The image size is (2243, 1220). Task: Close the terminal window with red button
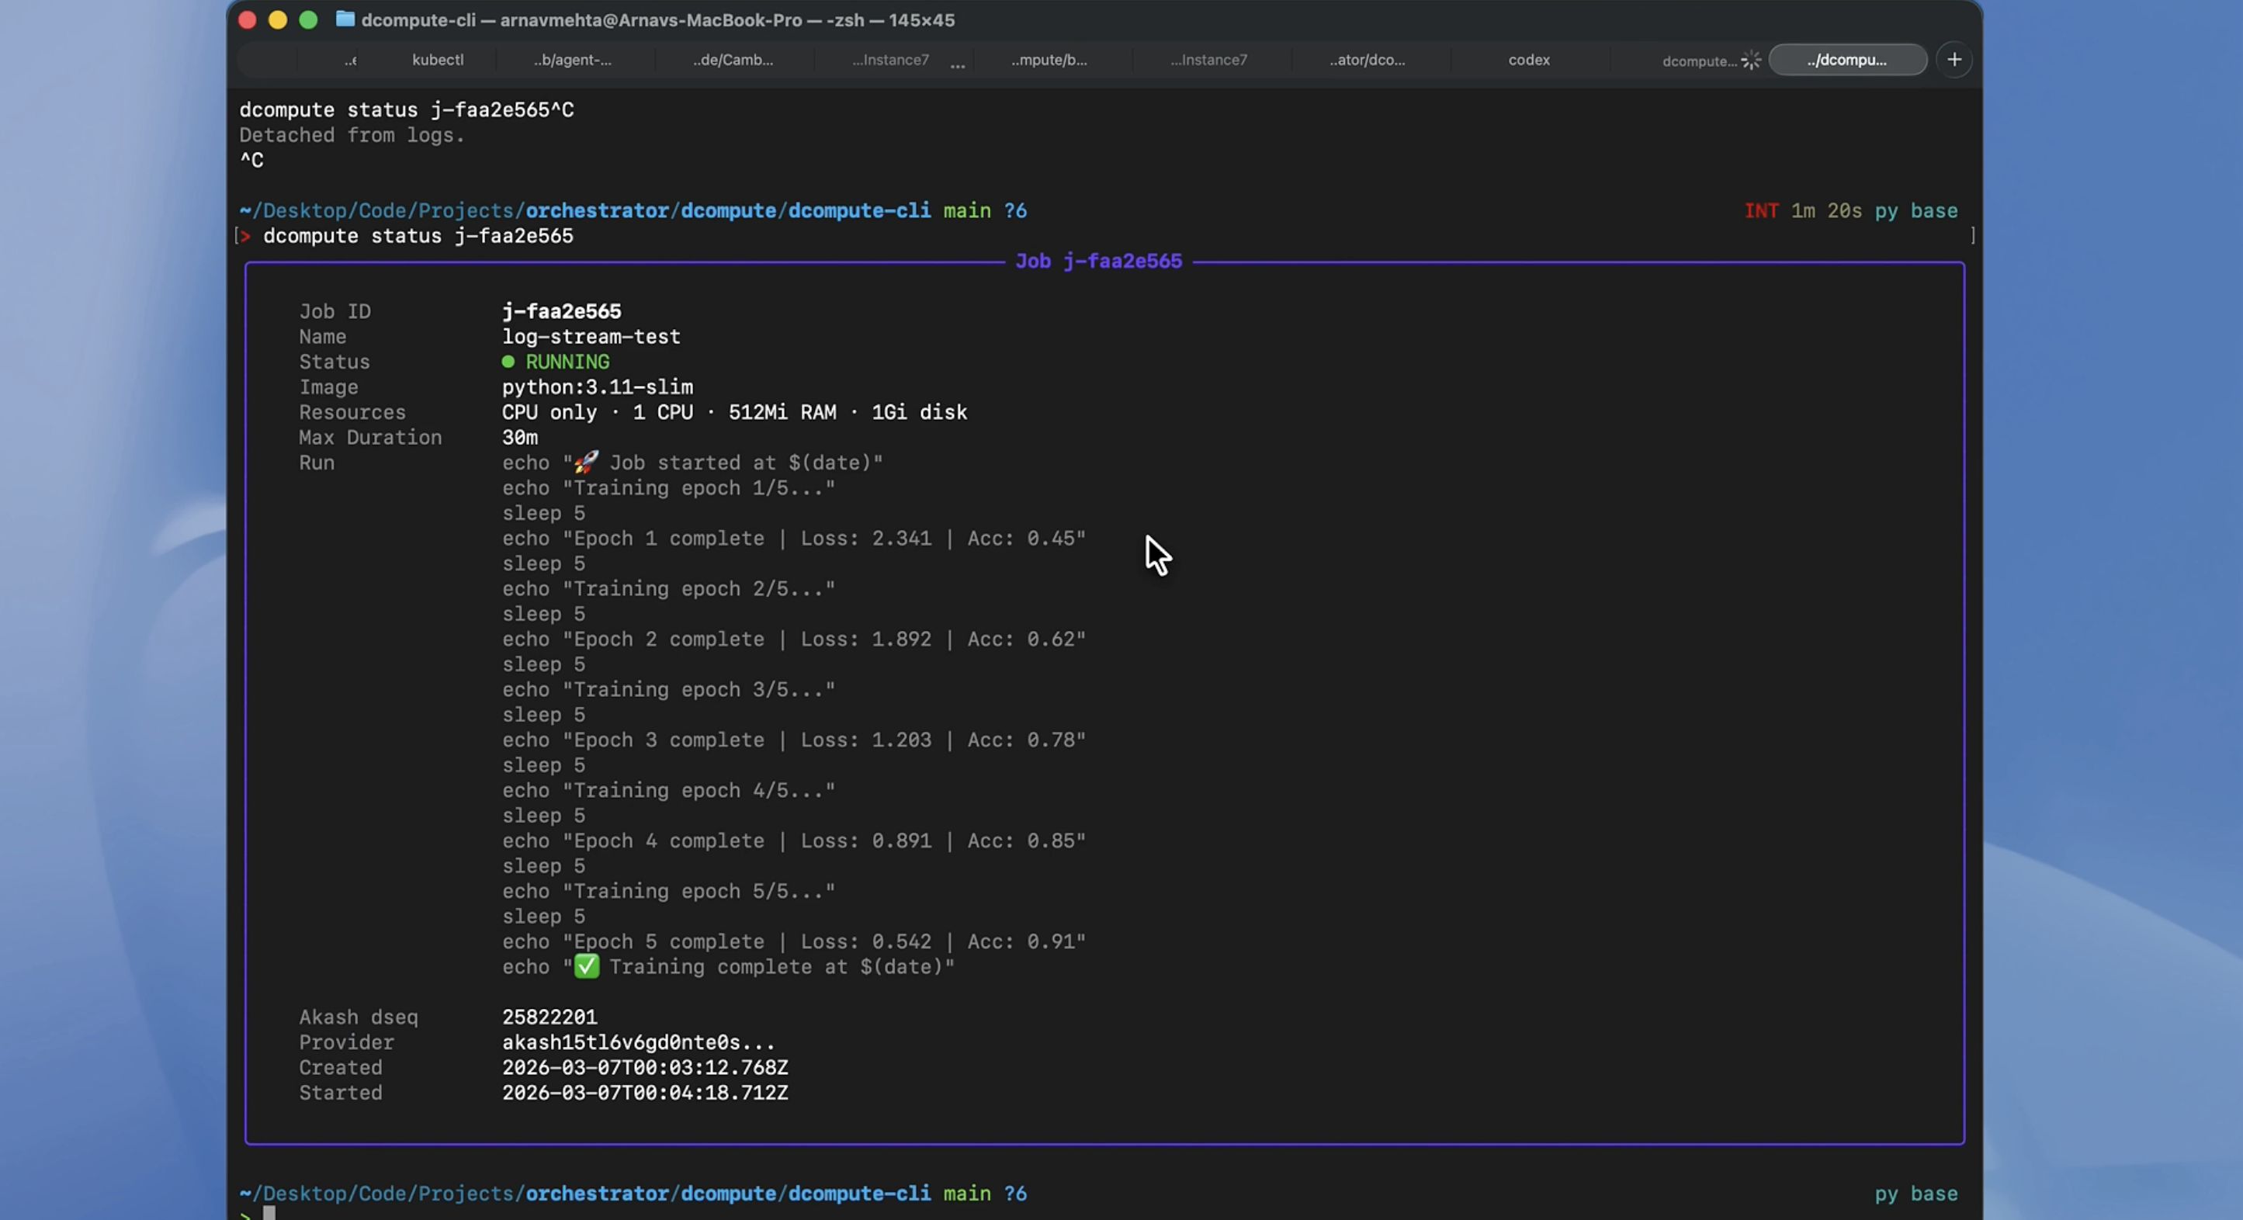point(248,20)
